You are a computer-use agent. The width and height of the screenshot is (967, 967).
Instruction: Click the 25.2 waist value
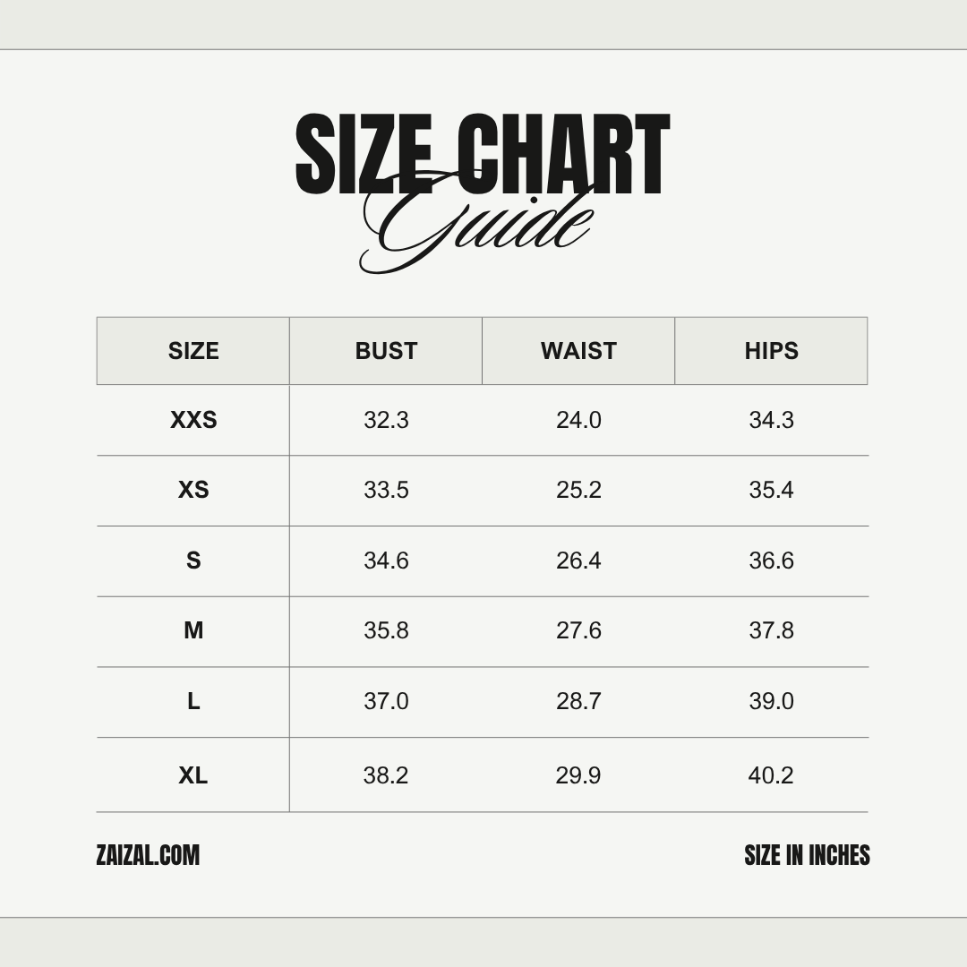pos(578,490)
